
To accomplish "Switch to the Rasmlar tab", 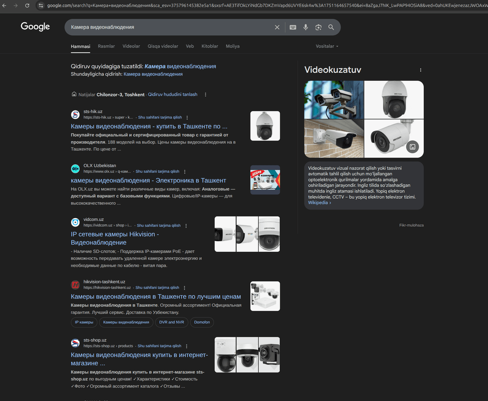I will point(106,46).
